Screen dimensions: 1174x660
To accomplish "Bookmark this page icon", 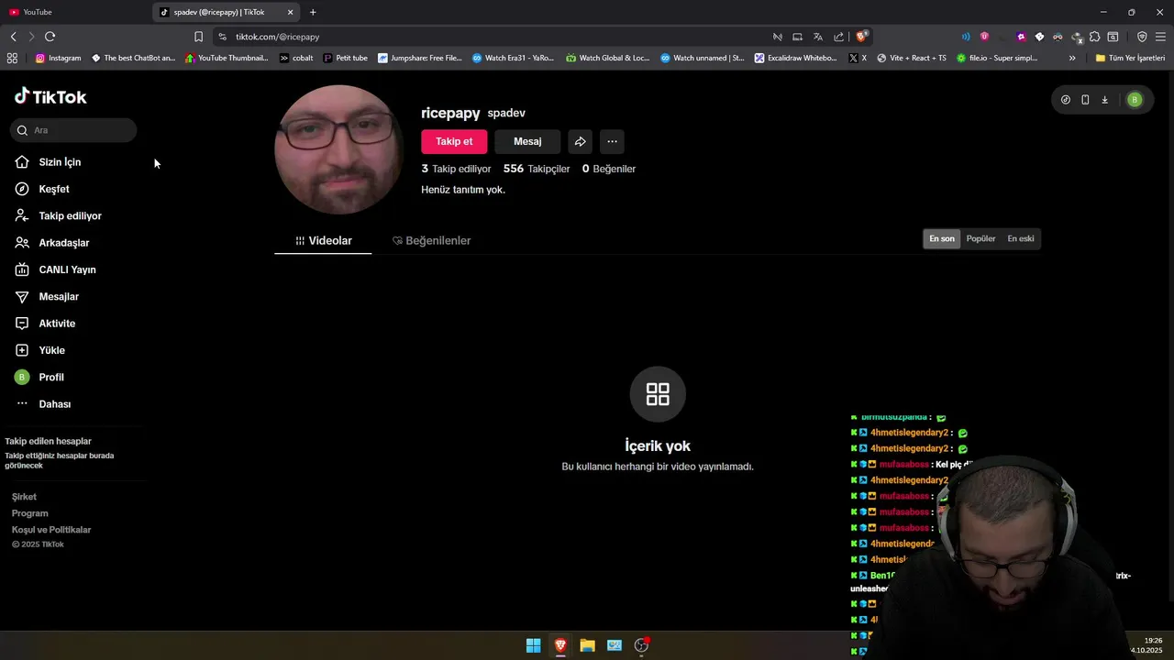I will pyautogui.click(x=198, y=37).
